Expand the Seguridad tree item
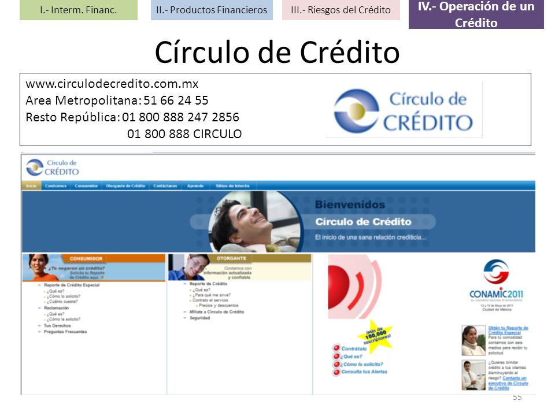The height and width of the screenshot is (416, 555). tap(185, 318)
